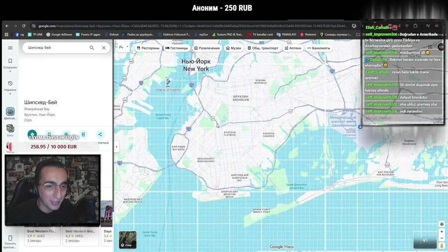Click the Statue of Liberty map marker
448x252 pixels.
[168, 82]
